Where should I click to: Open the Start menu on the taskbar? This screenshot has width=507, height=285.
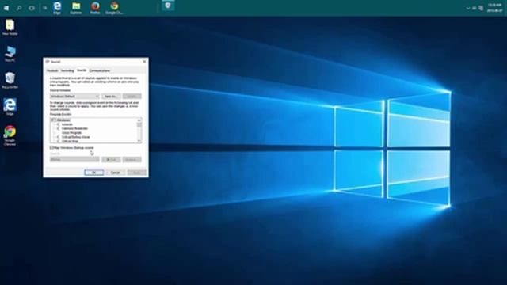(6, 8)
